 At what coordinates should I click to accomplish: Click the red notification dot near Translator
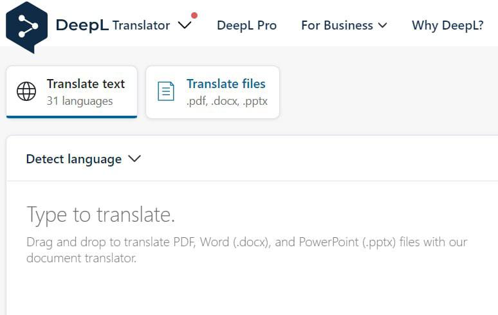coord(194,15)
